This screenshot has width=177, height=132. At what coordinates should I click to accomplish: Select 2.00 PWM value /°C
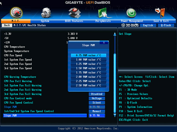[88, 77]
